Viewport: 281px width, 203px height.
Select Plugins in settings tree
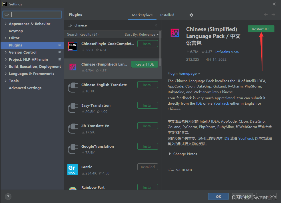(x=32, y=45)
